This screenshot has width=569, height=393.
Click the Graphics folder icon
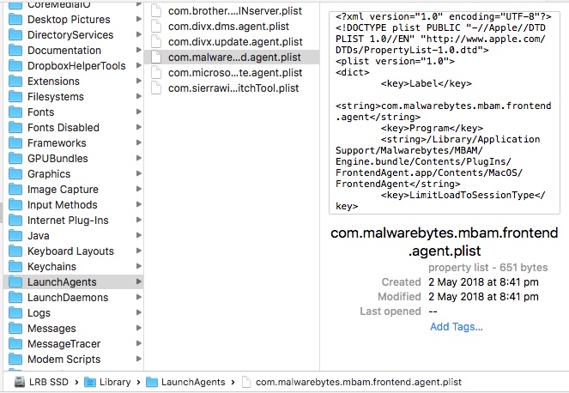pyautogui.click(x=15, y=174)
